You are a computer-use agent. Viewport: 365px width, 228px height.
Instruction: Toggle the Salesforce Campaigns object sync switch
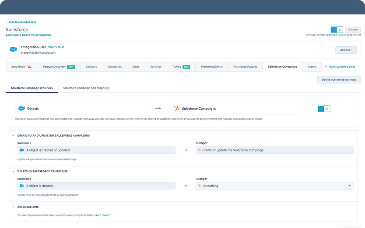click(x=324, y=108)
